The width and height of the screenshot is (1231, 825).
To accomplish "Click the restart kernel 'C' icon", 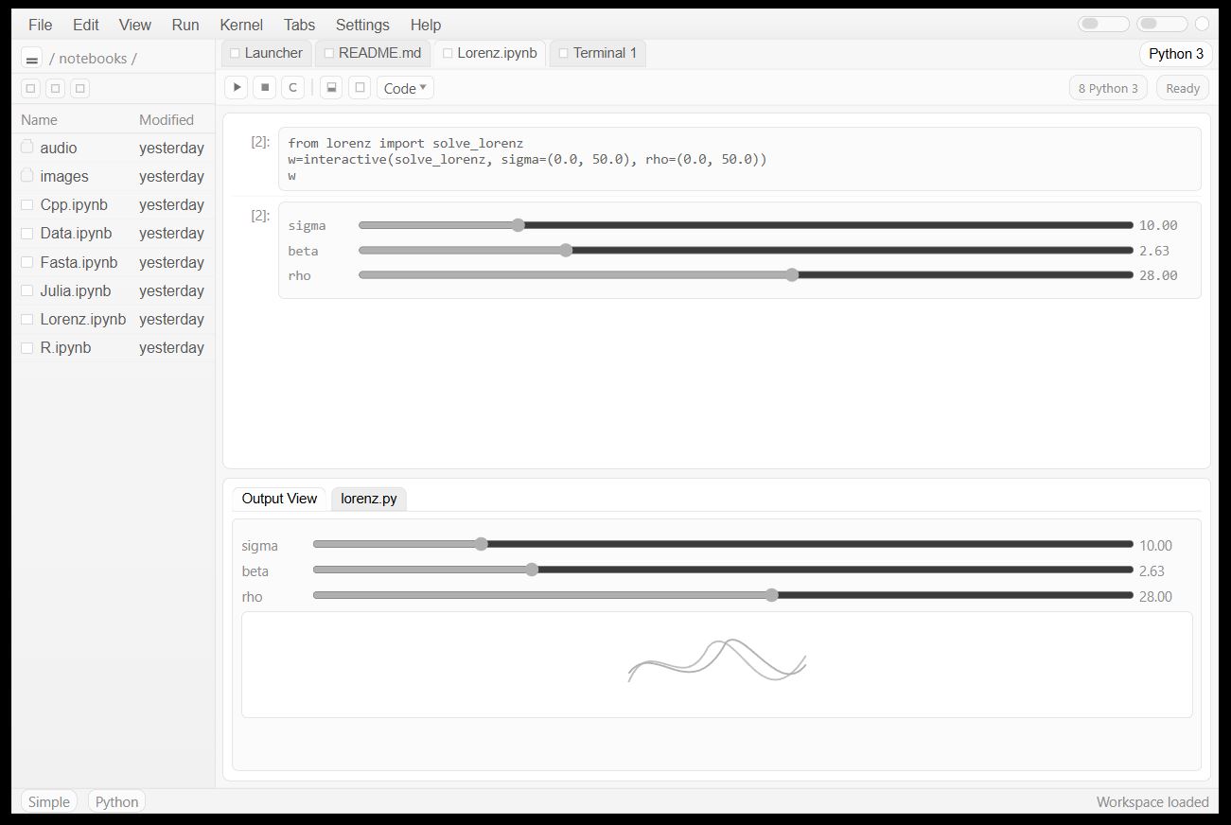I will coord(293,88).
